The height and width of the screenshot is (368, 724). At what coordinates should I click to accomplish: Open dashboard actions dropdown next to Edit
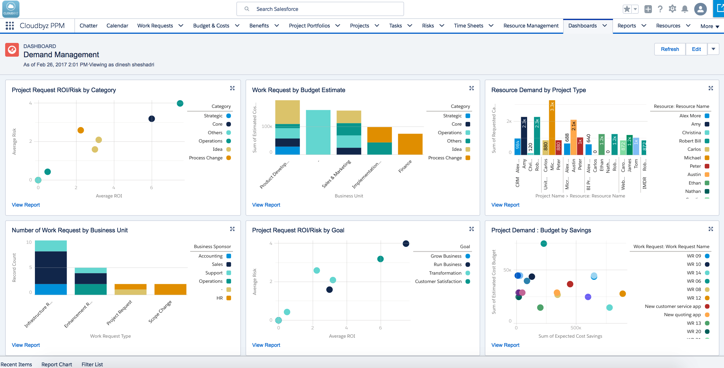tap(713, 49)
